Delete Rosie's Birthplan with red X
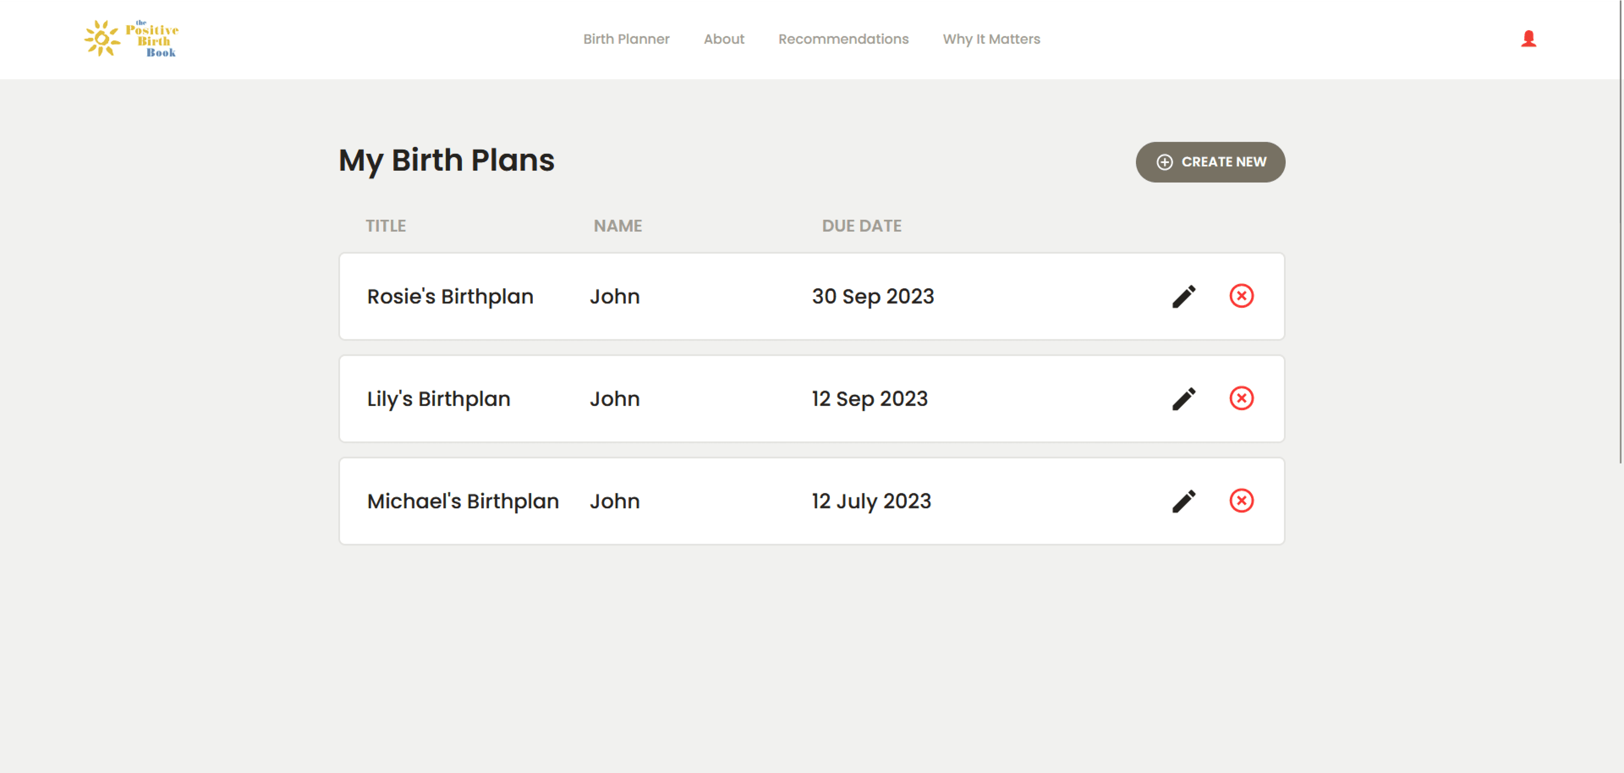The height and width of the screenshot is (773, 1624). [1241, 296]
